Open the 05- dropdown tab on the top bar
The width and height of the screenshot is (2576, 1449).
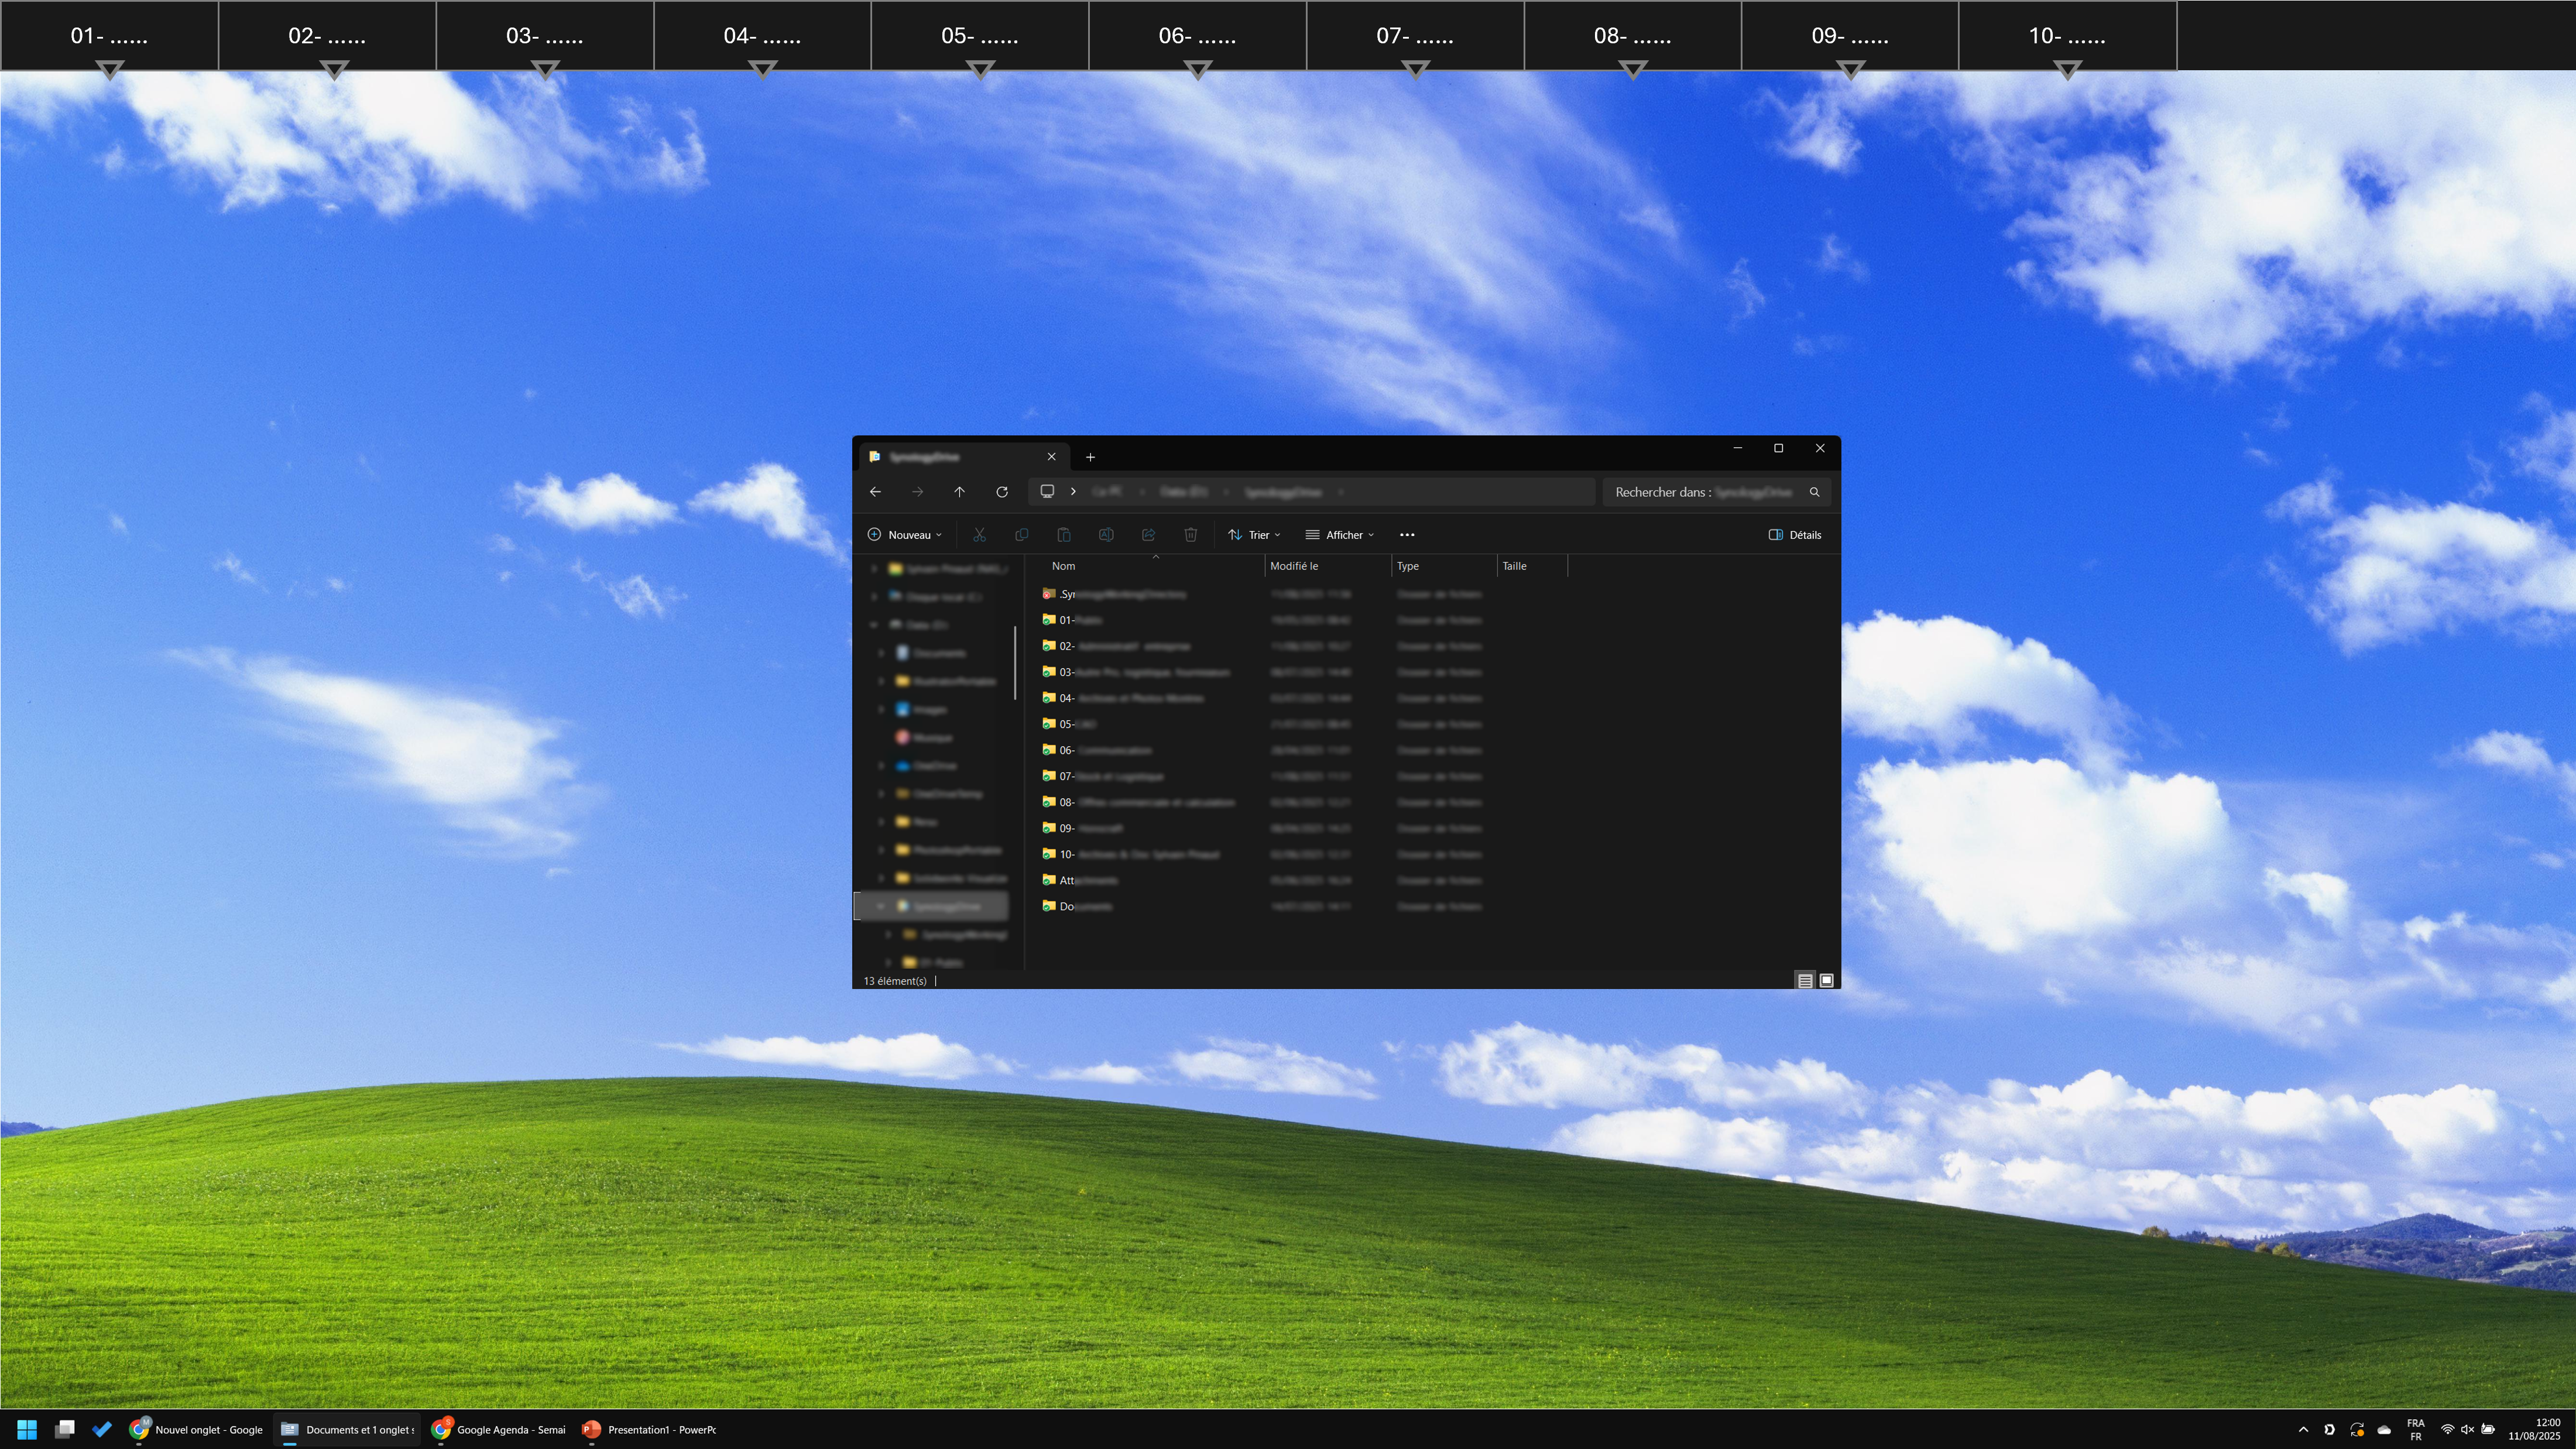tap(979, 37)
